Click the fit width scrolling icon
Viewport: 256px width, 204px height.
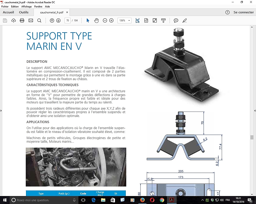[x=137, y=20]
